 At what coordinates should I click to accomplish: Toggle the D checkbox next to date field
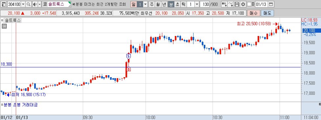(249, 4)
